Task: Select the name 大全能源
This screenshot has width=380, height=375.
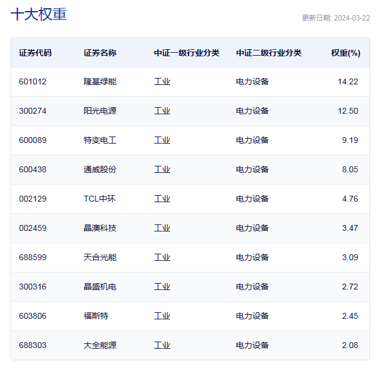Action: (100, 345)
